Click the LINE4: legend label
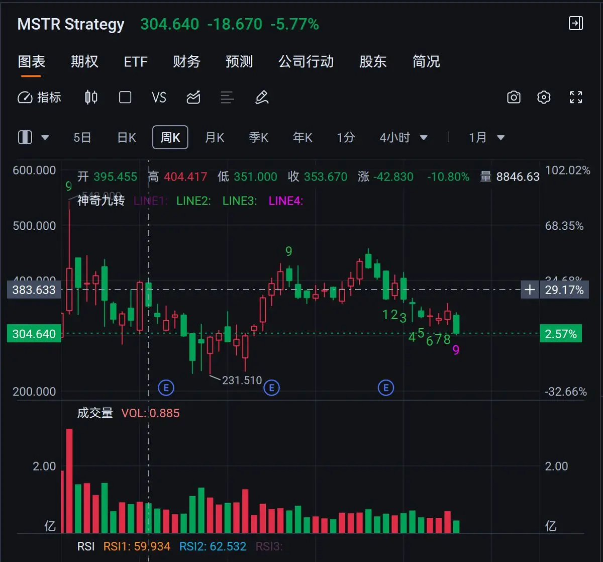This screenshot has height=562, width=603. 285,201
